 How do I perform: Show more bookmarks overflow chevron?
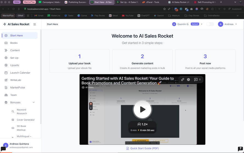pos(238,16)
